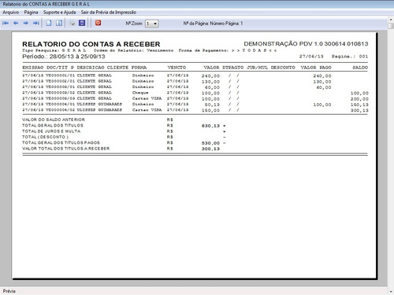Click the Prévia status bar text
The image size is (394, 295).
[9, 291]
